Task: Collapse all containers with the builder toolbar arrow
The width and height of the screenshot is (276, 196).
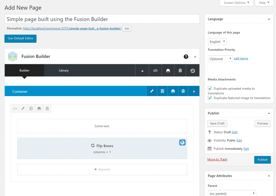Action: [142, 71]
